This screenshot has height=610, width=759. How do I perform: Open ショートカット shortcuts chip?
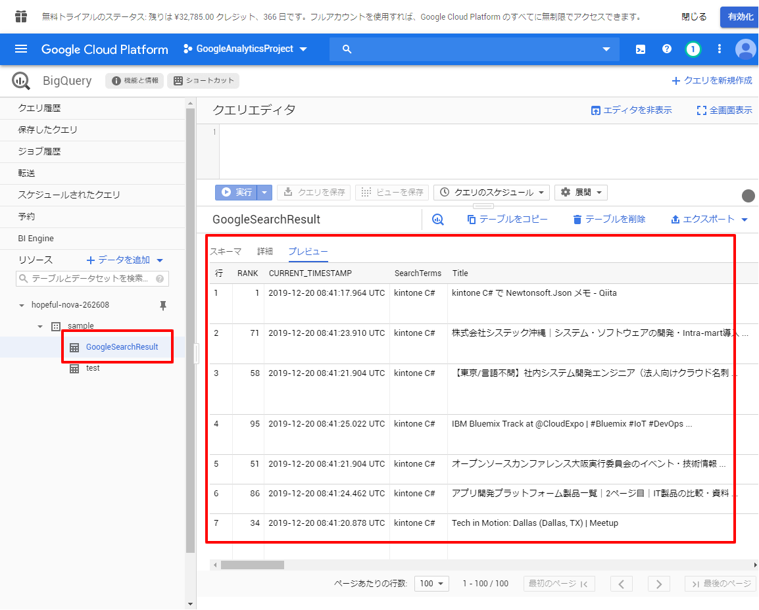203,81
